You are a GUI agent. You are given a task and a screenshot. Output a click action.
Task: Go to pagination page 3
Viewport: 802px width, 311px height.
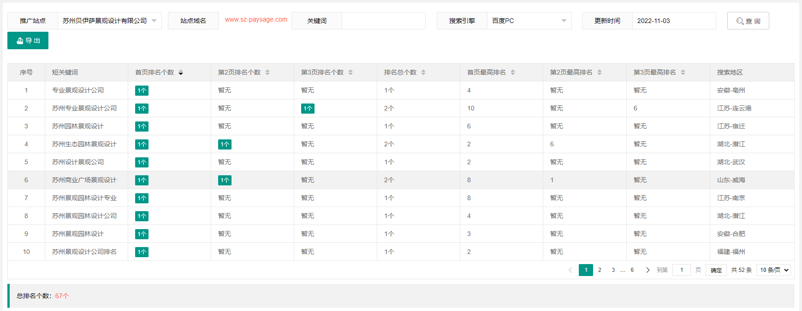click(613, 270)
